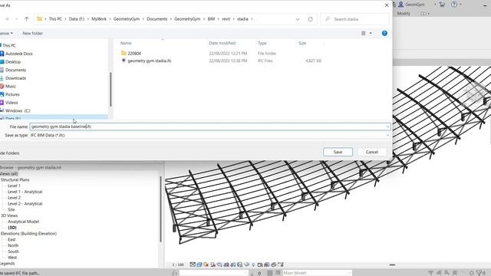The height and width of the screenshot is (276, 491).
Task: Click Highlight Displacement Sets icon
Action: point(274,264)
